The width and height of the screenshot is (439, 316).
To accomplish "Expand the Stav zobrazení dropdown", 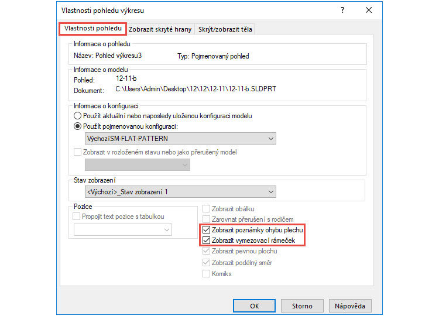I will pyautogui.click(x=270, y=191).
